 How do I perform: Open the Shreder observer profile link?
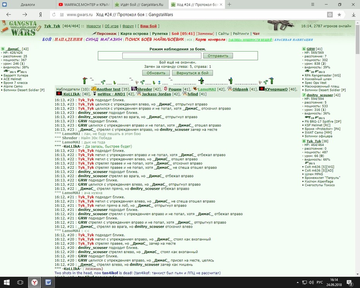[145, 89]
